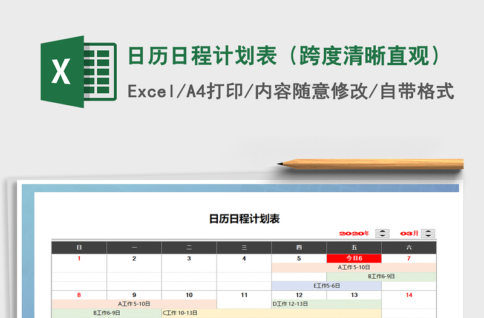The image size is (484, 318).
Task: Select date cell 3
Action: [189, 259]
